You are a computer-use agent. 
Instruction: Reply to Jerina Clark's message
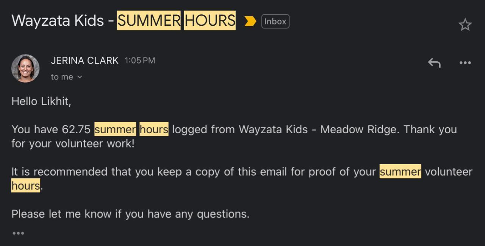click(x=434, y=62)
